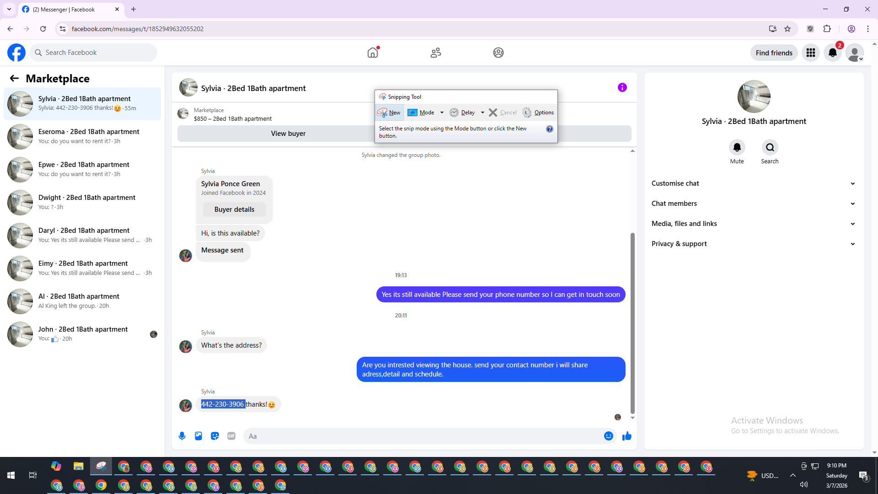
Task: Open the Windows Start menu
Action: click(11, 475)
